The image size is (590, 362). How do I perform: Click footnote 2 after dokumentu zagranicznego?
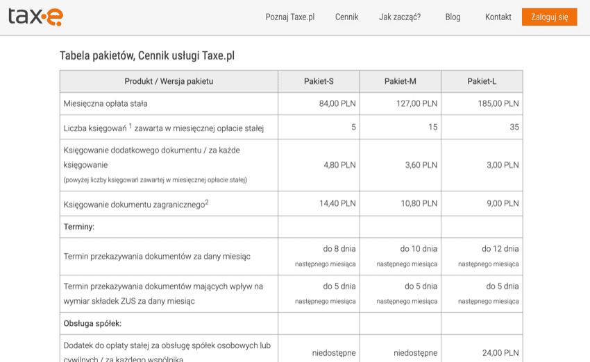click(207, 202)
